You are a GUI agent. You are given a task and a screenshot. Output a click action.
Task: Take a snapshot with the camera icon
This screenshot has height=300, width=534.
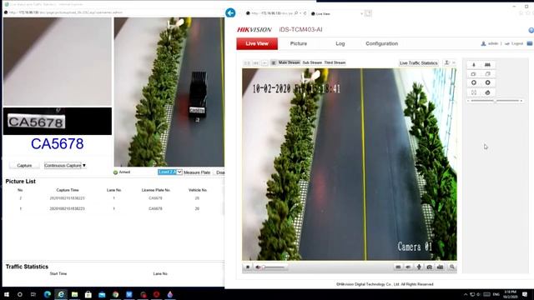(x=430, y=267)
